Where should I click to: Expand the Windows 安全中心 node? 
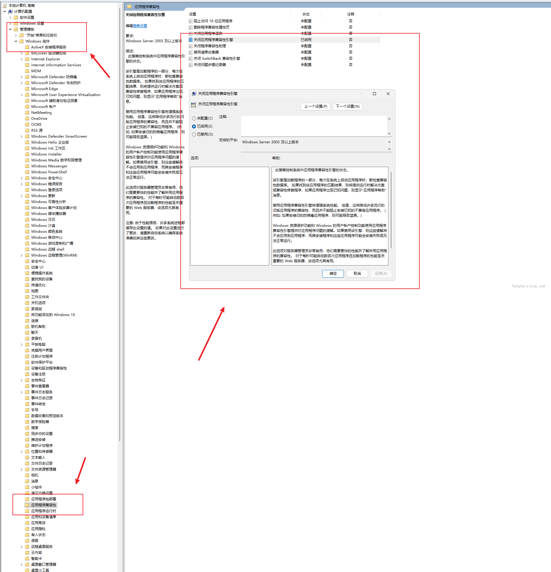pos(22,178)
